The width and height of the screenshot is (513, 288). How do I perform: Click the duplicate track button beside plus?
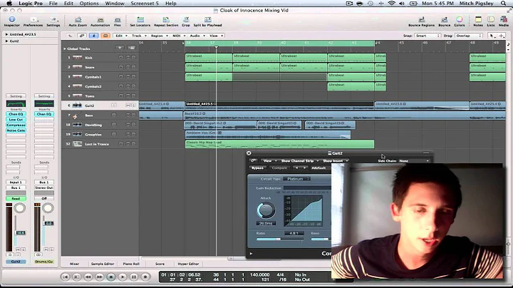pyautogui.click(x=131, y=48)
